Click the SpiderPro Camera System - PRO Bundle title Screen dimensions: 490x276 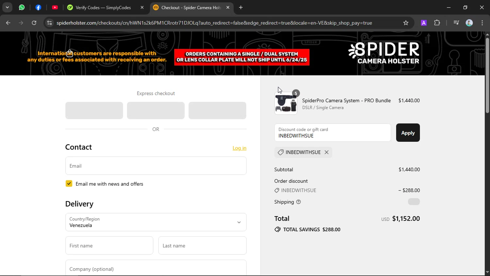[346, 100]
